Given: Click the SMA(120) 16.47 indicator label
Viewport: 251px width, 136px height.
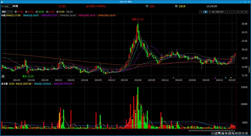Looking at the screenshot, I should [87, 16].
